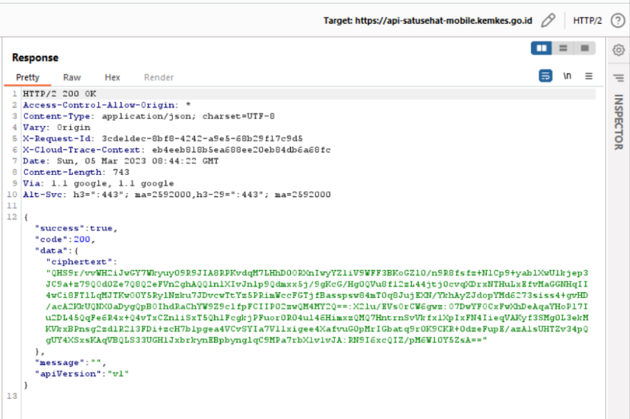The image size is (630, 419).
Task: Click the Inspector panel lines icon
Action: click(x=618, y=77)
